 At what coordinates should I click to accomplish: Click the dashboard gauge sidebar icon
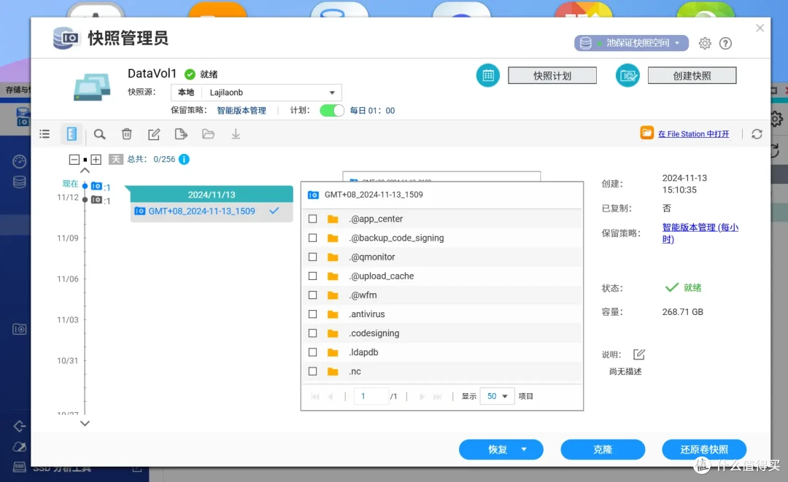[x=19, y=161]
